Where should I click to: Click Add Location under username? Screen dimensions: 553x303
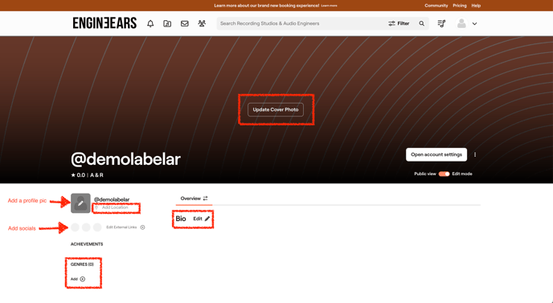click(x=115, y=207)
